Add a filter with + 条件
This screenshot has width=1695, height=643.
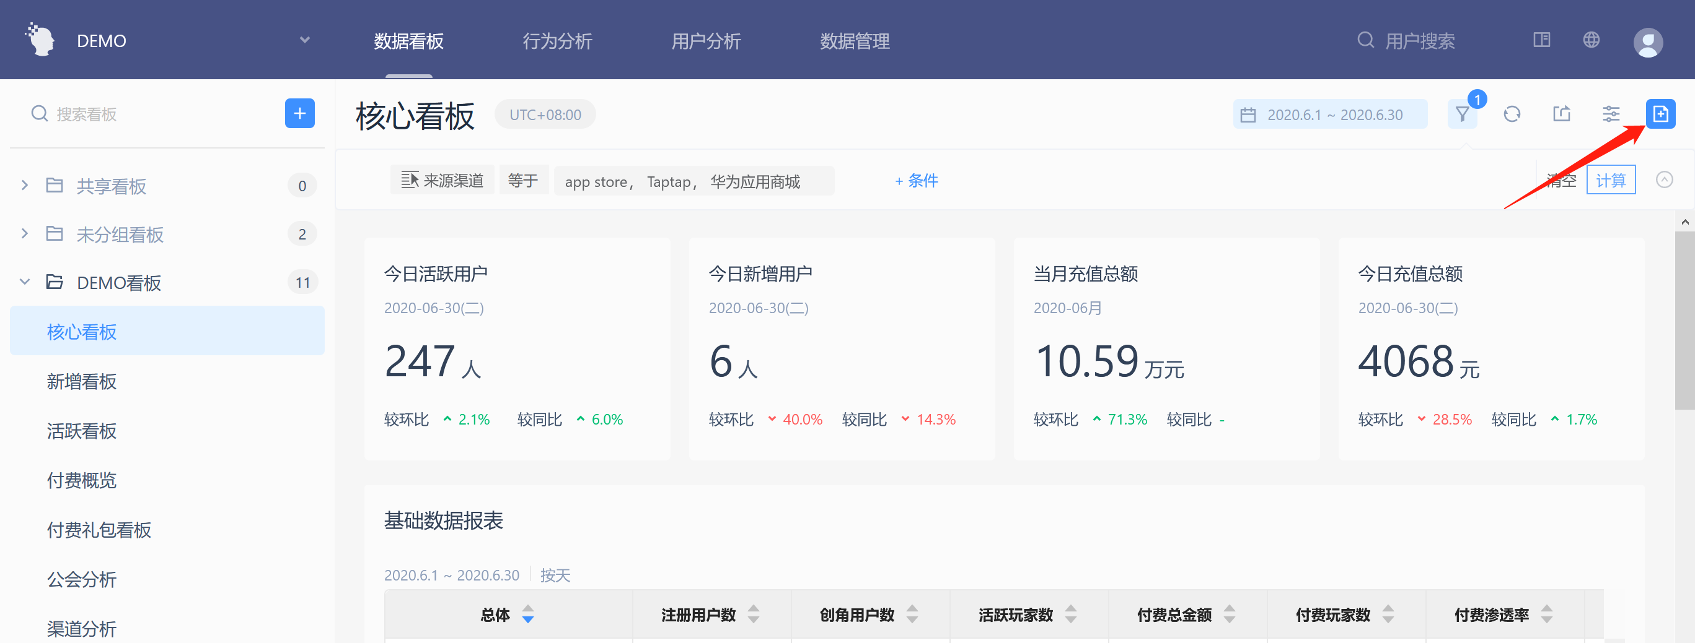[917, 181]
